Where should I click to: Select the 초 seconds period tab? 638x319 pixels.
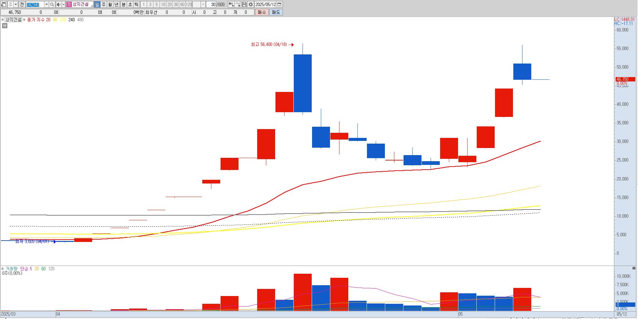(x=130, y=4)
